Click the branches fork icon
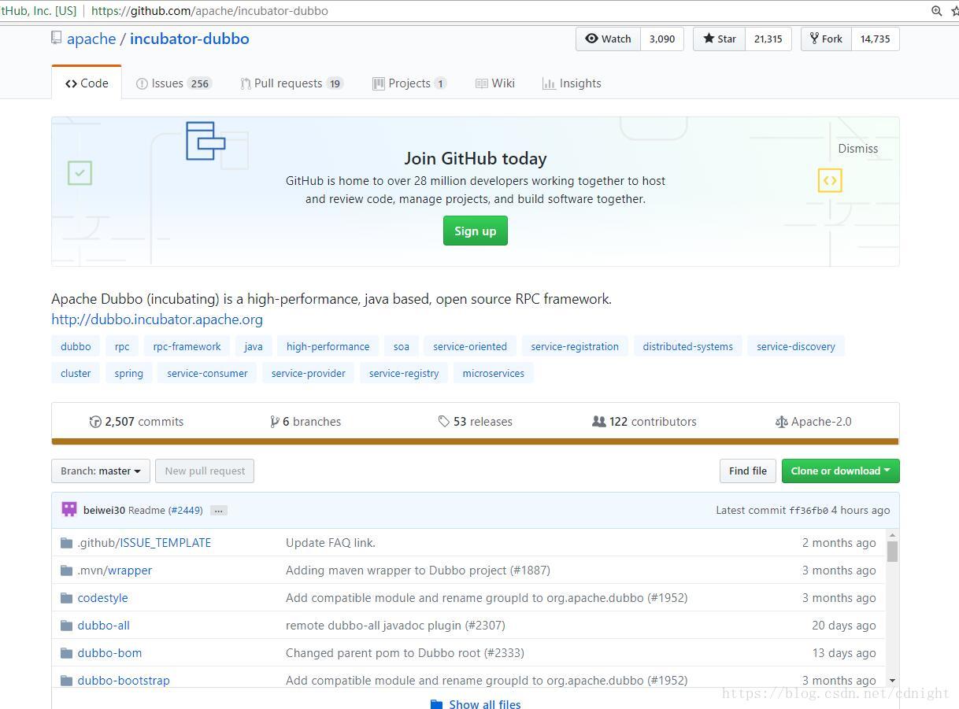The height and width of the screenshot is (709, 959). pos(275,422)
